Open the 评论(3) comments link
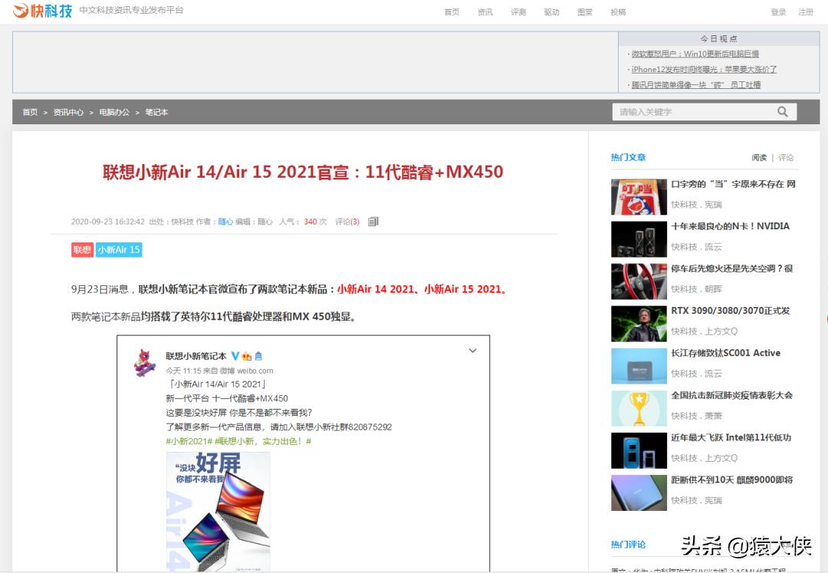 (x=347, y=222)
